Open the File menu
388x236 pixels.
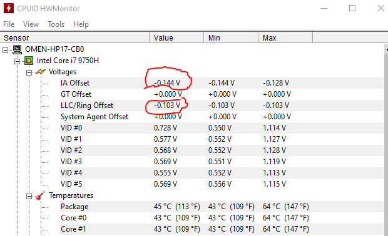click(9, 24)
